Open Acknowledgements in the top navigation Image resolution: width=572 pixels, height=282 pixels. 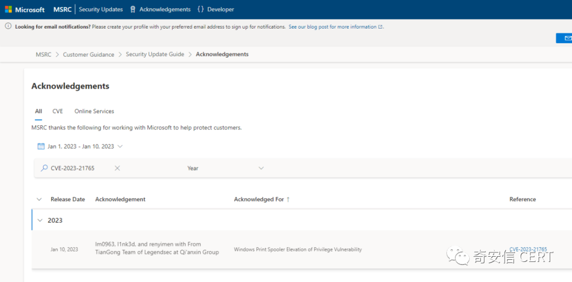tap(165, 10)
